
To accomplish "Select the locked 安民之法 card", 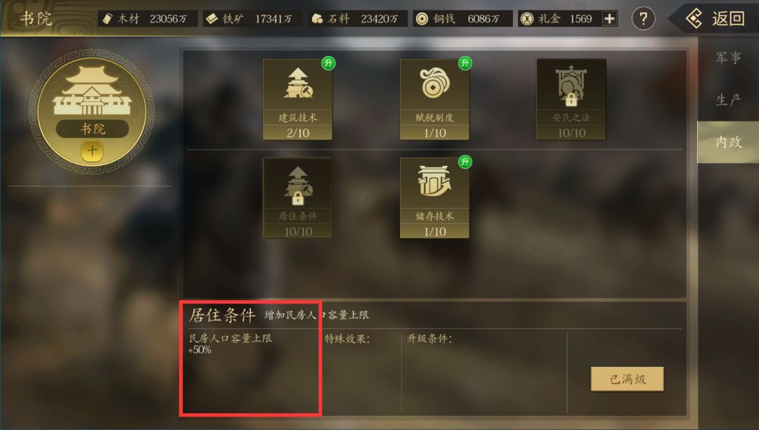I will point(571,100).
